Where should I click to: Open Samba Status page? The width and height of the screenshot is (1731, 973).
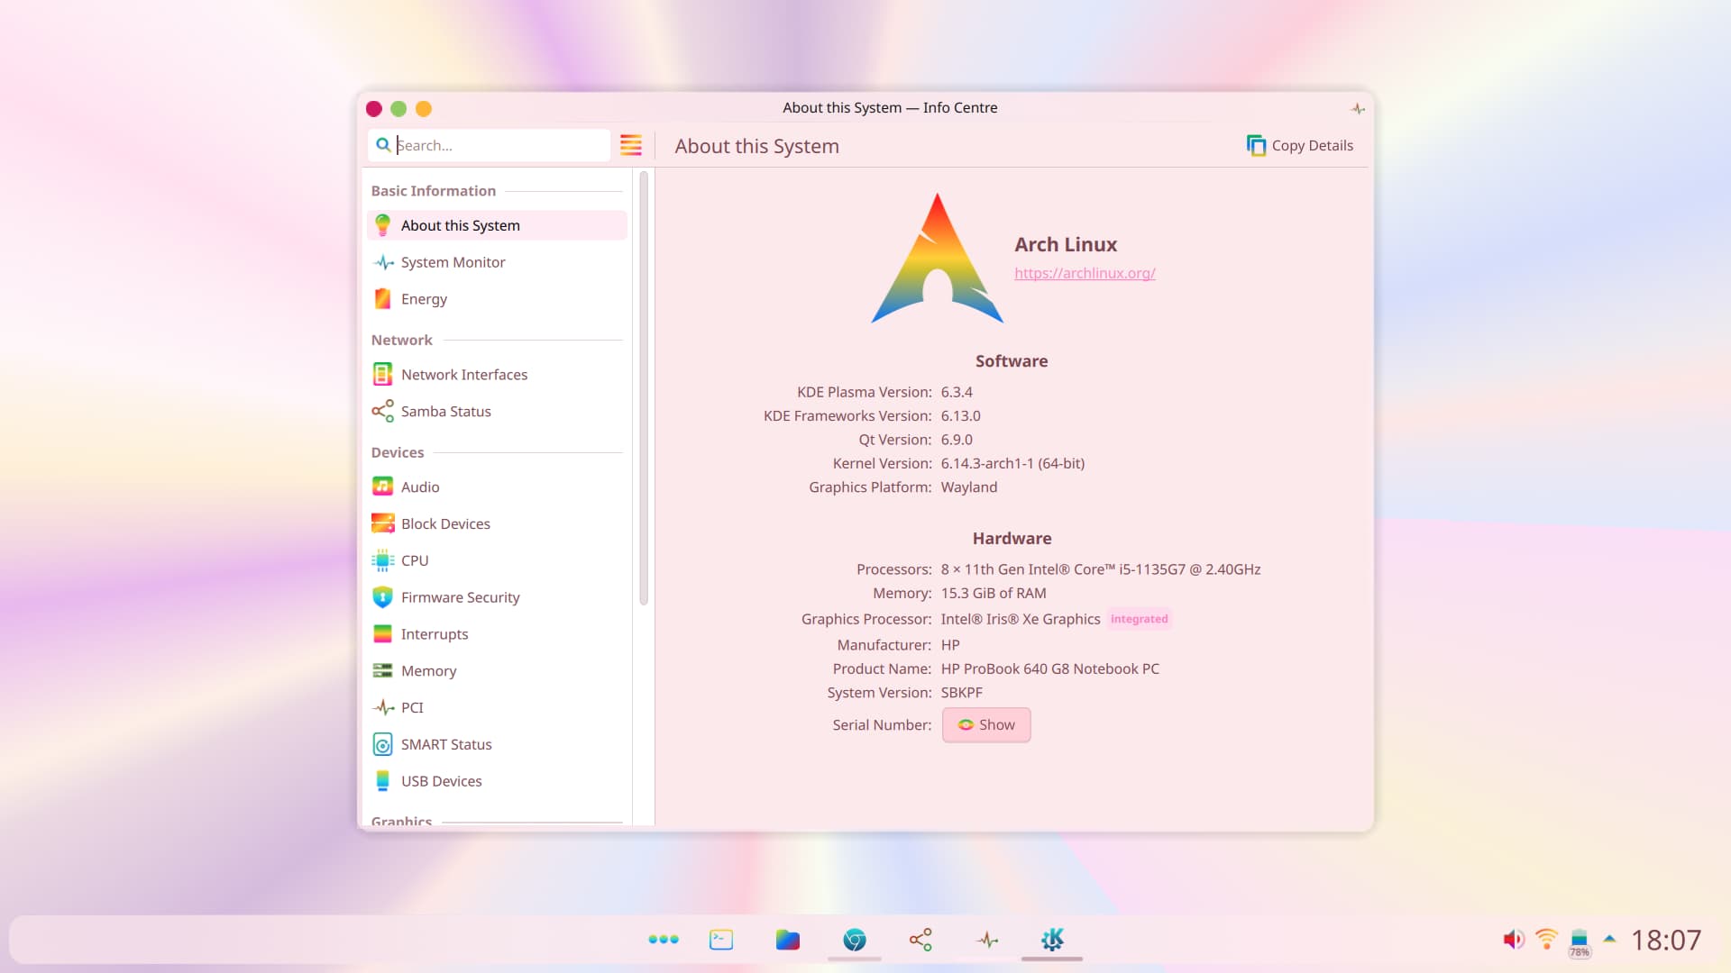coord(497,411)
